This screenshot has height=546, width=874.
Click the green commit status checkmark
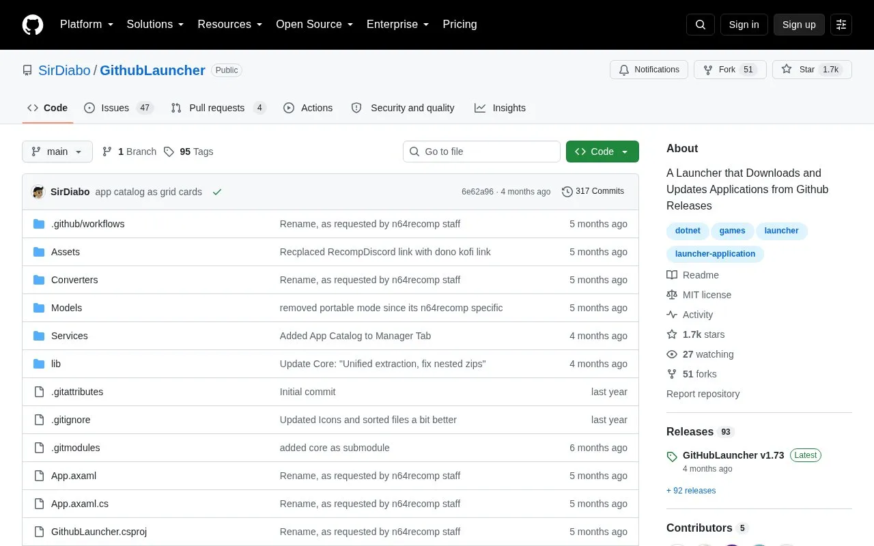217,192
